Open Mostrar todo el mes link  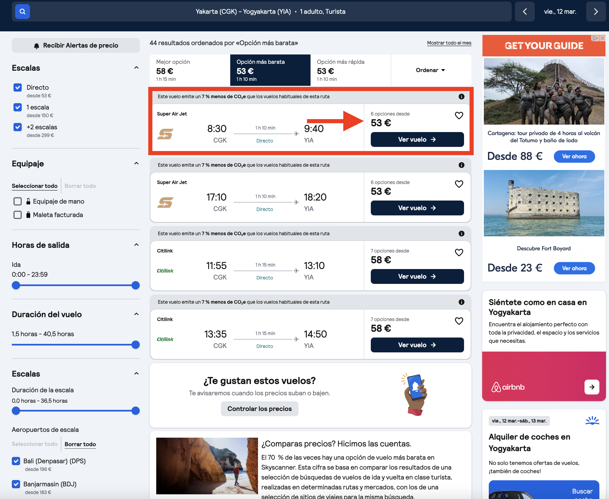[x=449, y=43]
